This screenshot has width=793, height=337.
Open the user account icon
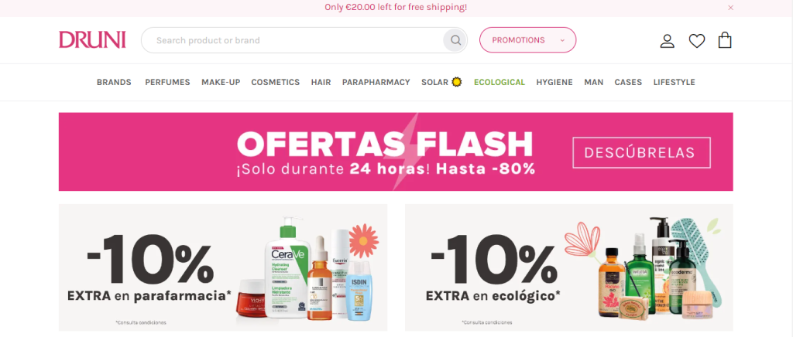(x=667, y=40)
